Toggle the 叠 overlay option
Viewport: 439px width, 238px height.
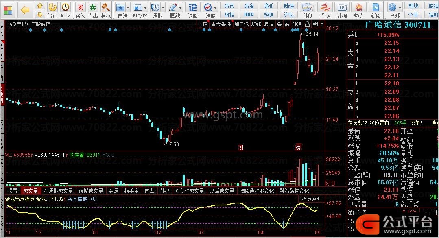[279, 24]
